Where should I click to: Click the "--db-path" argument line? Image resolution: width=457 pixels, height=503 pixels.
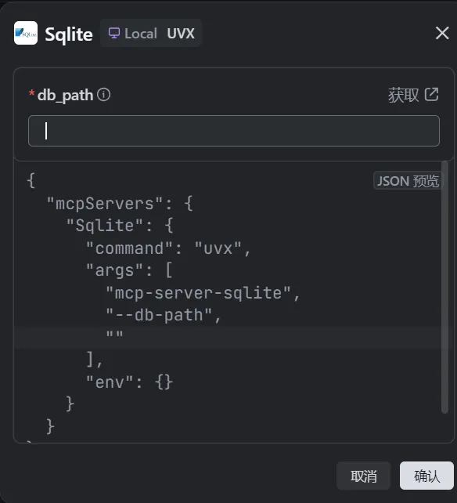click(x=164, y=315)
